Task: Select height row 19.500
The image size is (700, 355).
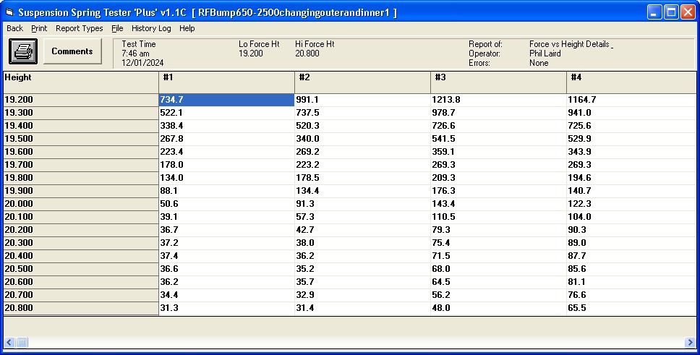Action: pyautogui.click(x=81, y=138)
